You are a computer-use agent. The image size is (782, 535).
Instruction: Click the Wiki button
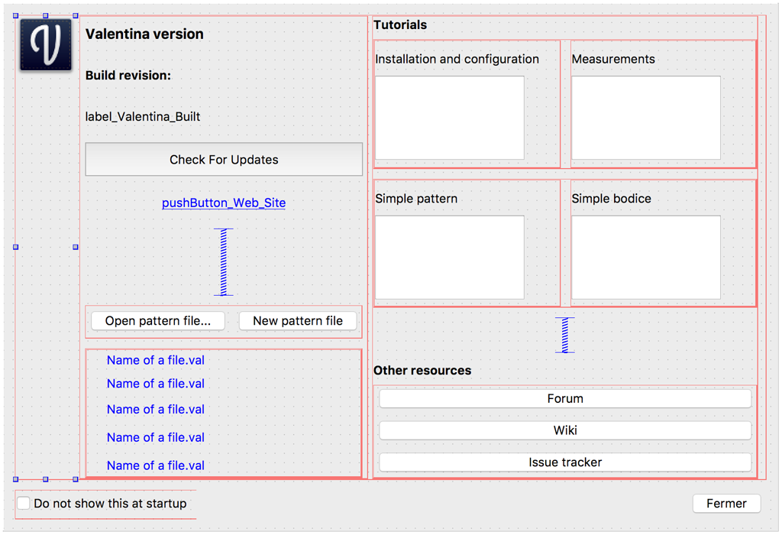pos(565,430)
